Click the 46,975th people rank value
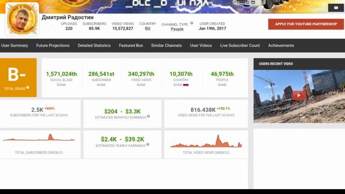Image resolution: width=345 pixels, height=194 pixels. (x=222, y=74)
